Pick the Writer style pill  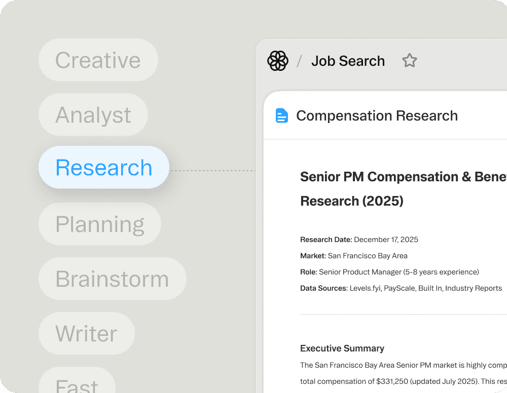pos(87,334)
